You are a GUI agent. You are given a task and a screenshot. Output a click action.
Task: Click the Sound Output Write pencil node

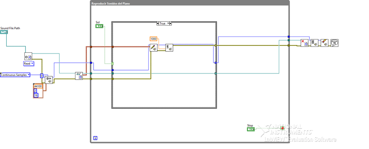(154, 48)
